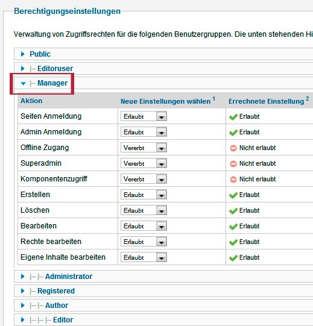Collapse the Manager group arrow
The width and height of the screenshot is (313, 326).
pos(23,84)
